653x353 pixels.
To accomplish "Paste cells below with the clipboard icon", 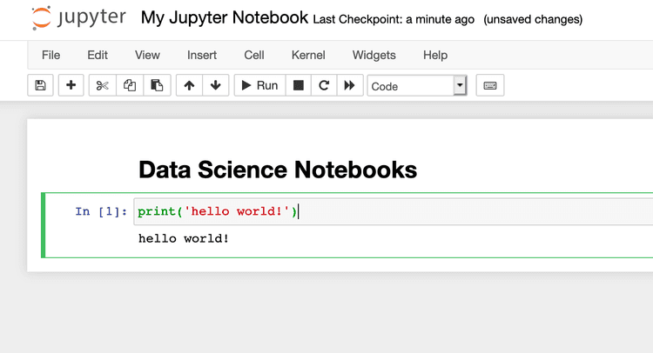I will 157,85.
